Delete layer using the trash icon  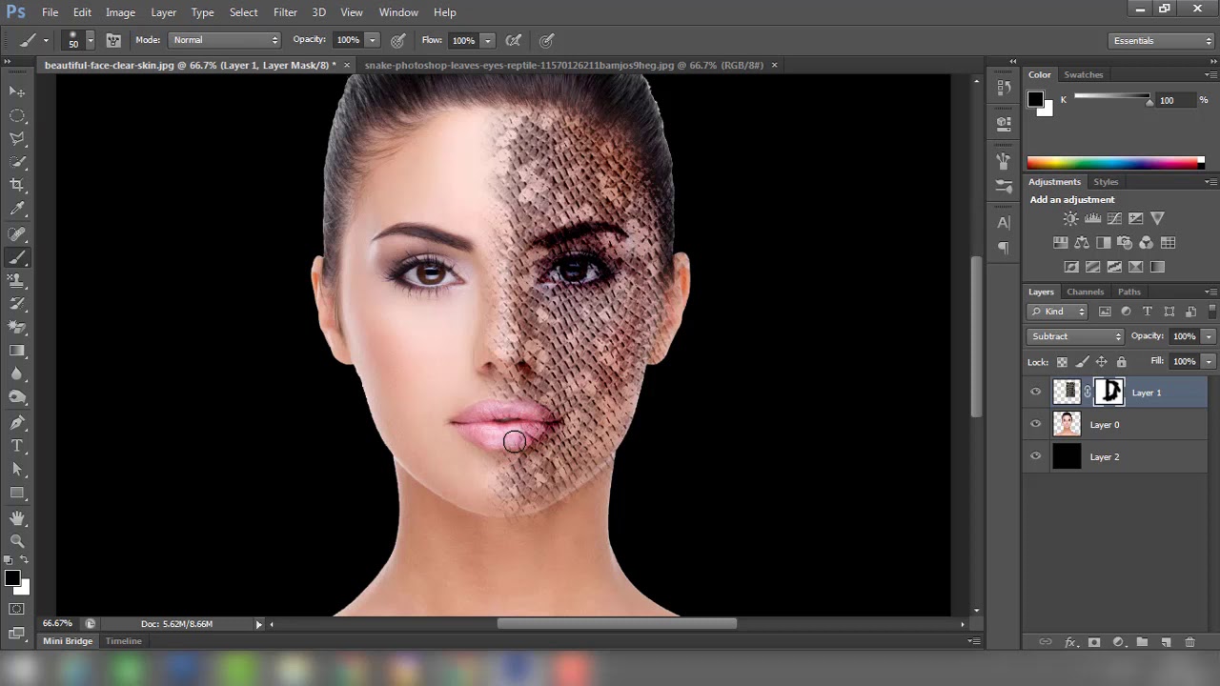point(1189,642)
